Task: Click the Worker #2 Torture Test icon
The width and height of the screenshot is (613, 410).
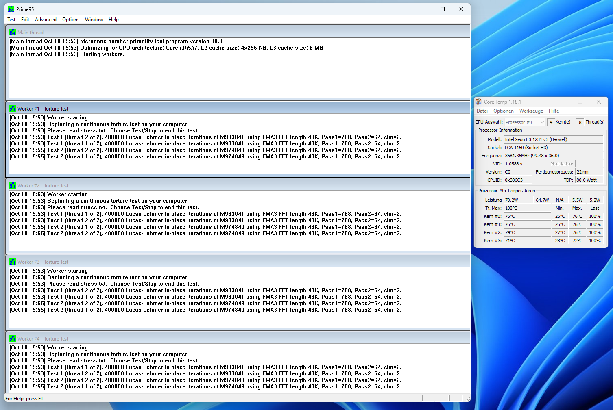Action: coord(13,185)
